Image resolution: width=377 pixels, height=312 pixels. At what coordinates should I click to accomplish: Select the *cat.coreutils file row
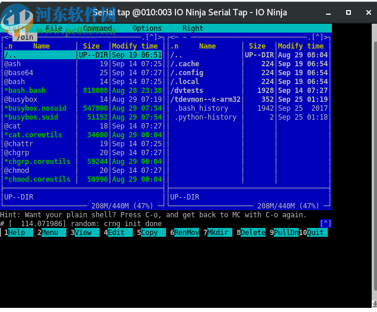[83, 135]
